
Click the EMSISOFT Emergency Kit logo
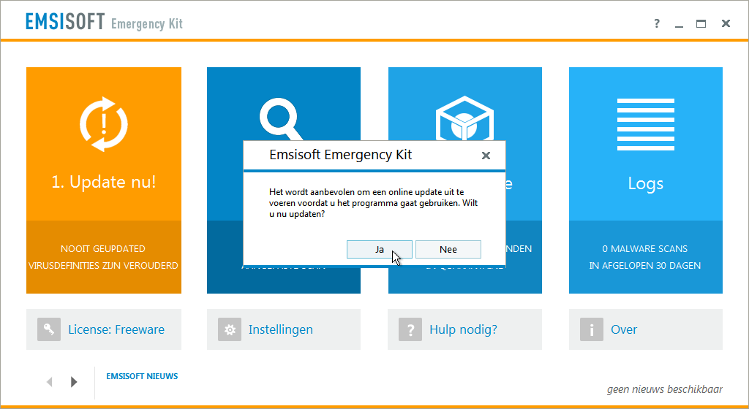tap(104, 22)
